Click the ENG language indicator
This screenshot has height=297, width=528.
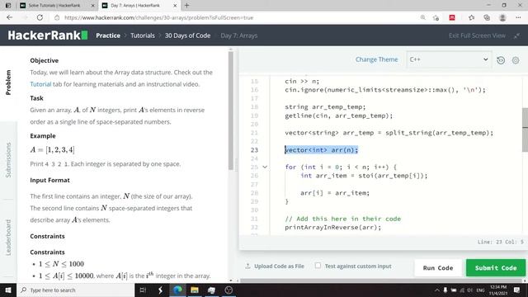coord(480,290)
